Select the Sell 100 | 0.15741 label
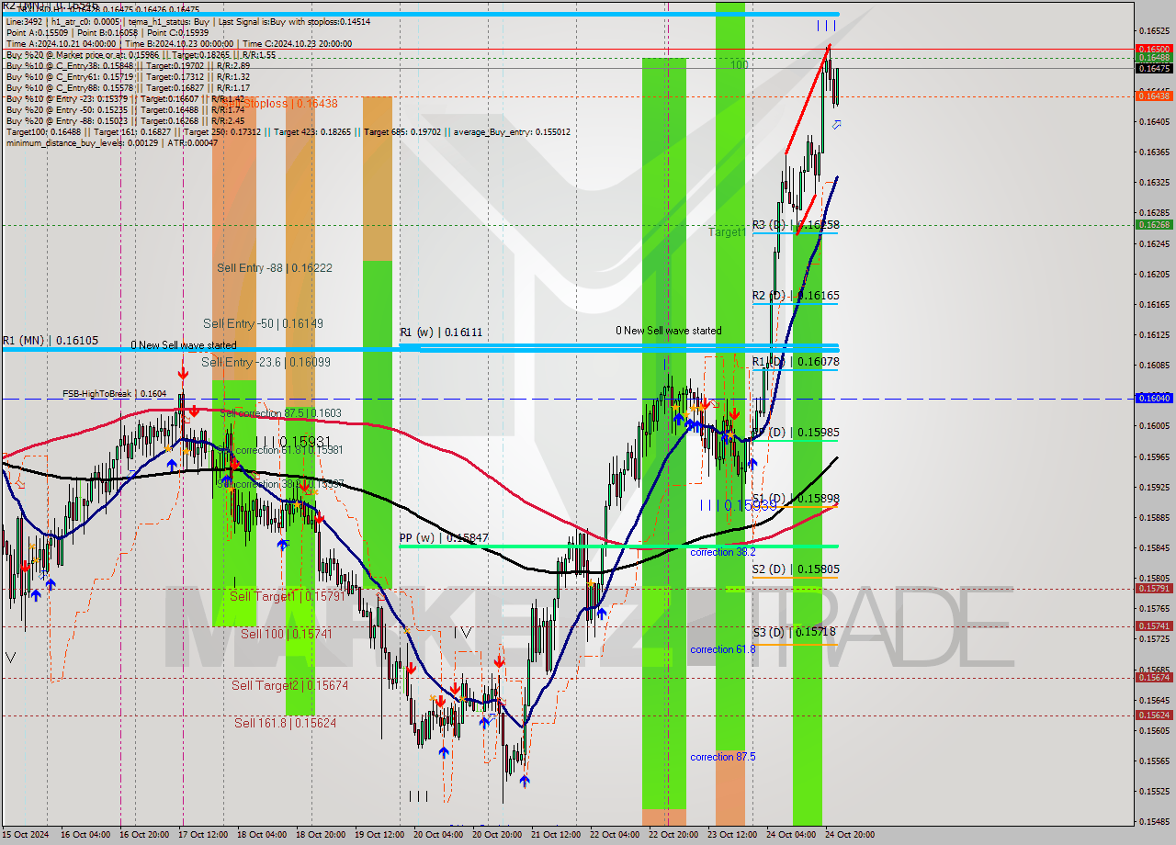1176x845 pixels. point(286,634)
